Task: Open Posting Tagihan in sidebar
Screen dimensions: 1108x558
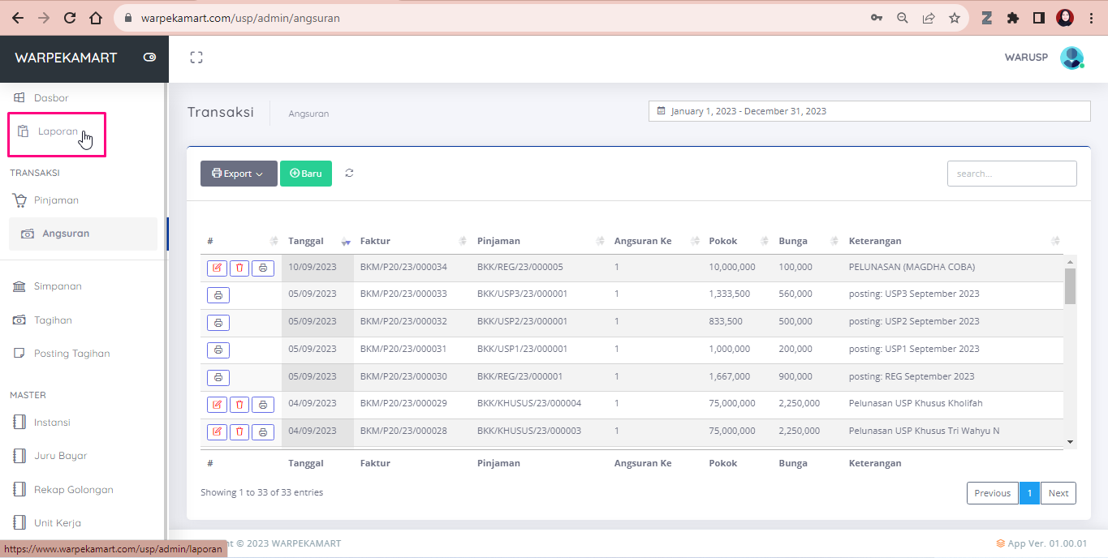Action: pyautogui.click(x=71, y=354)
